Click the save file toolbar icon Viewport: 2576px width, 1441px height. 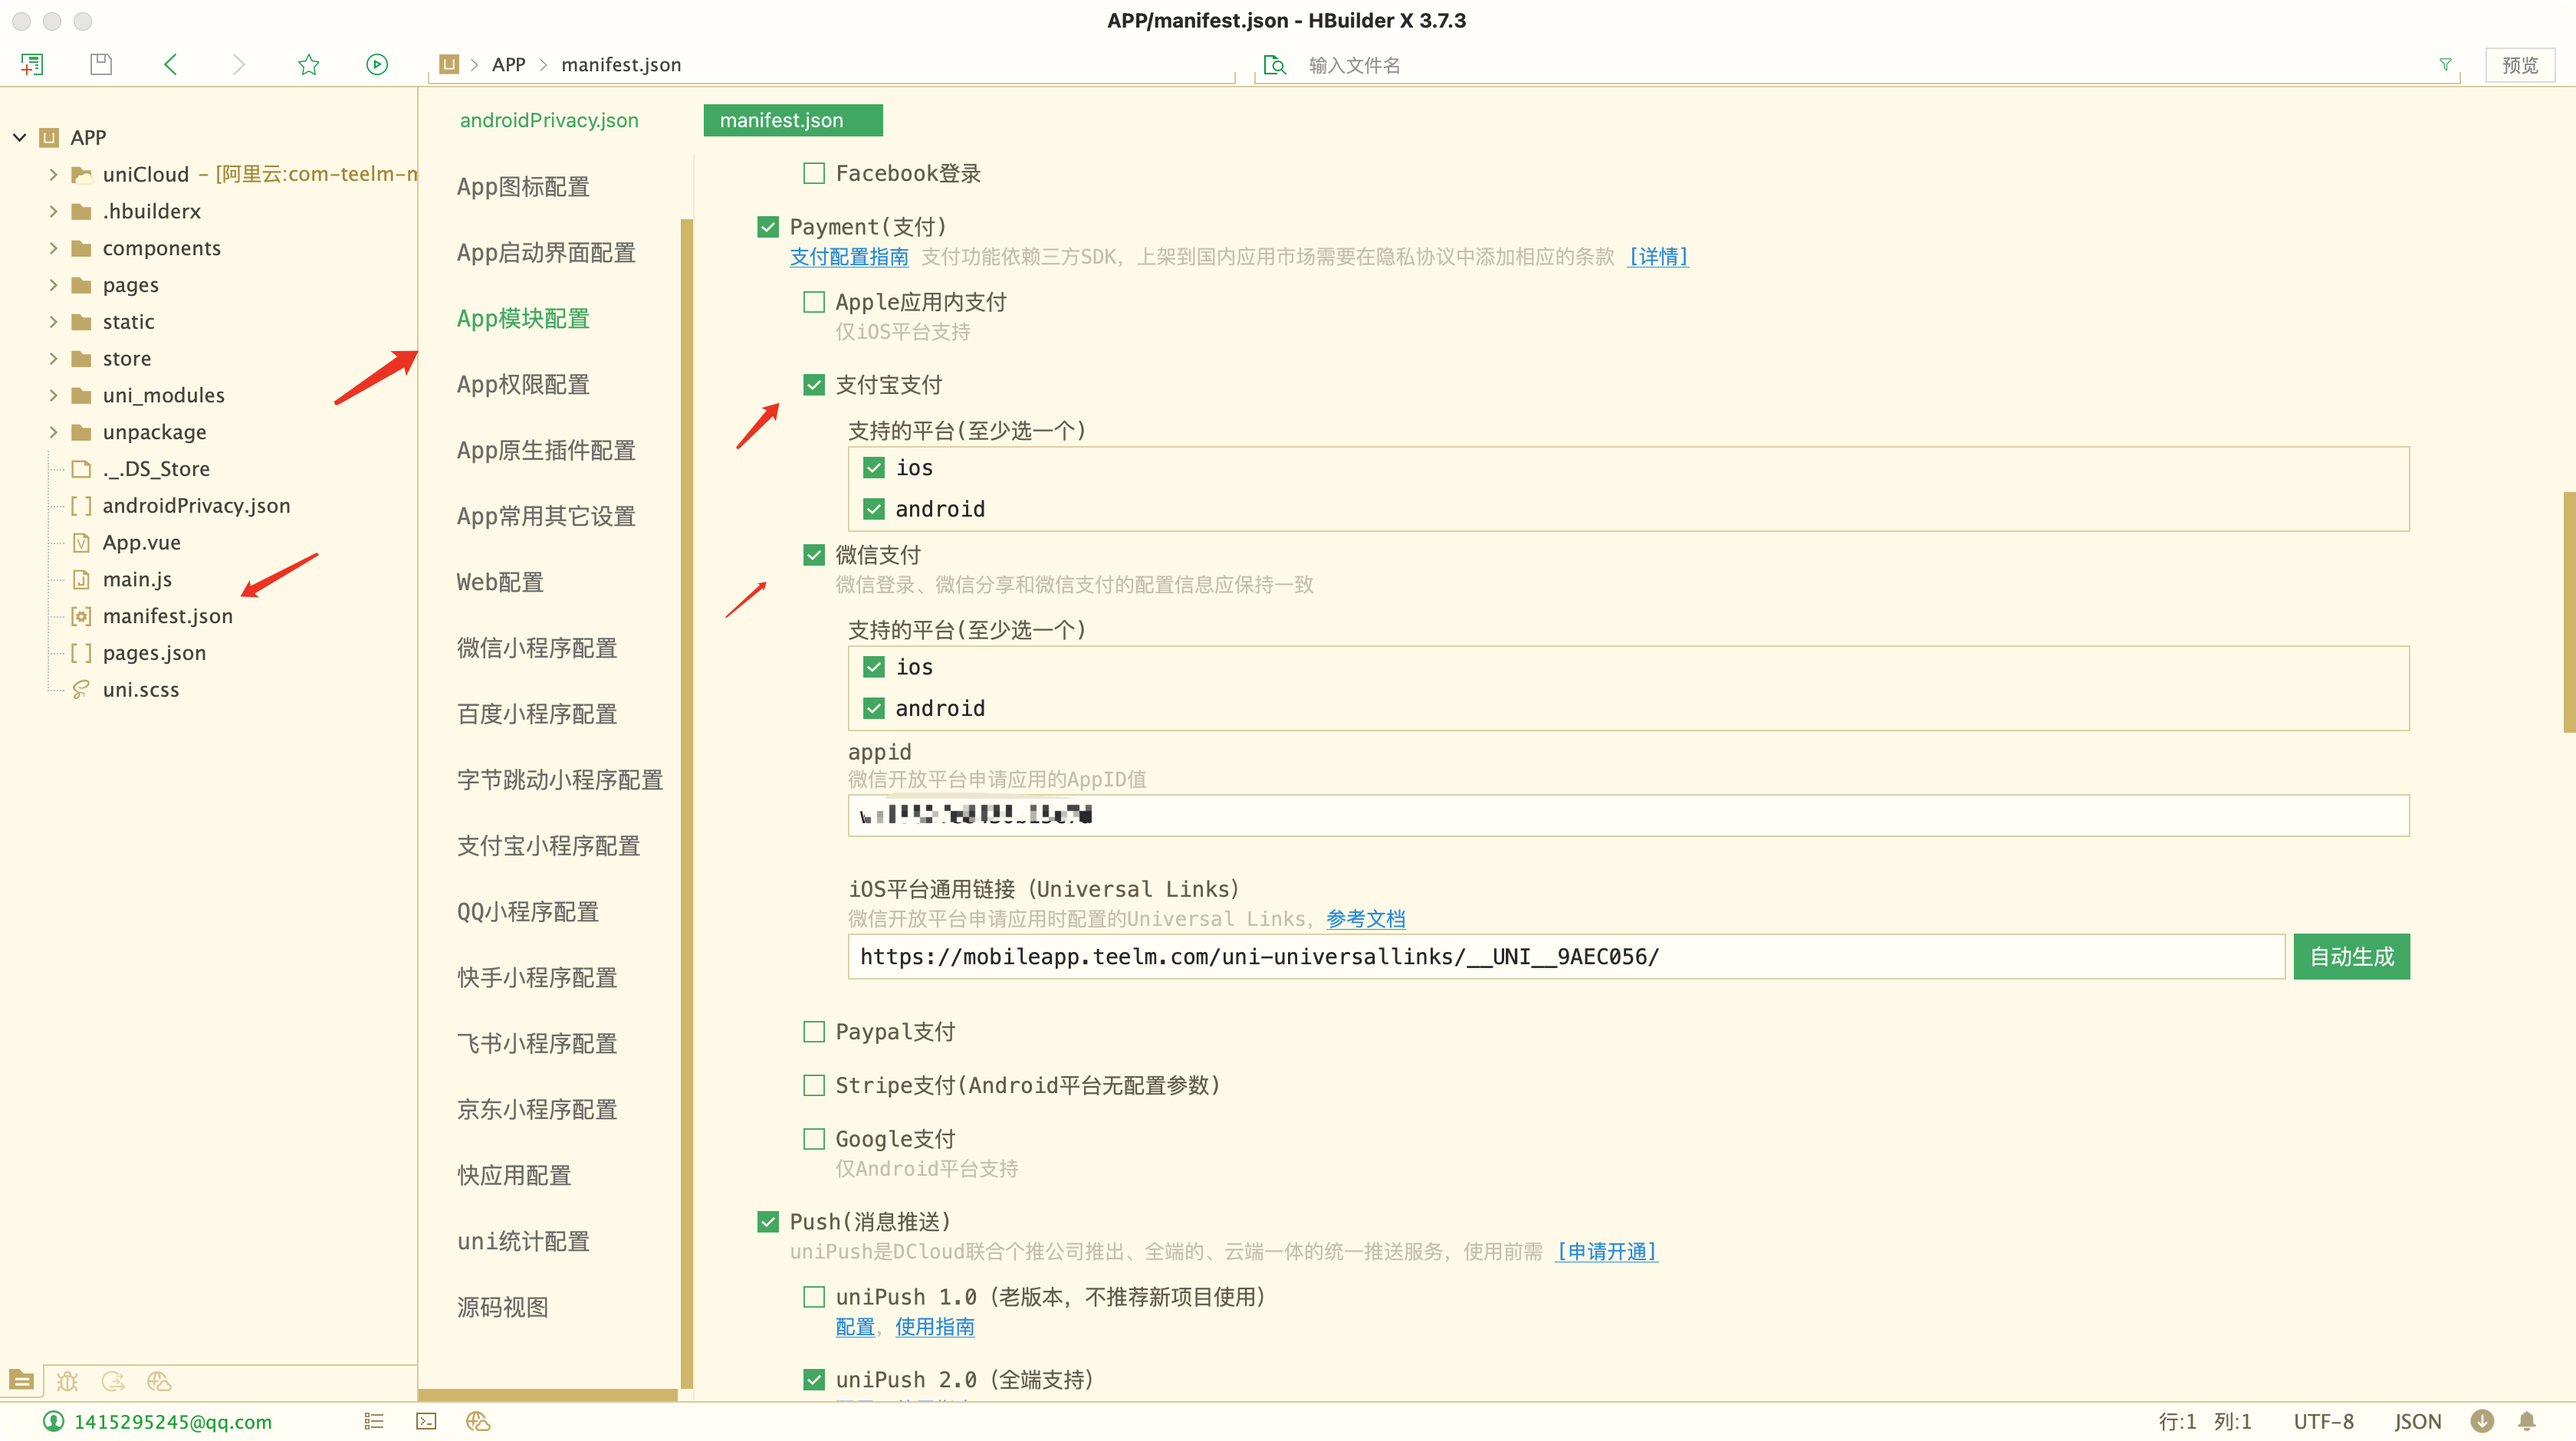[101, 65]
